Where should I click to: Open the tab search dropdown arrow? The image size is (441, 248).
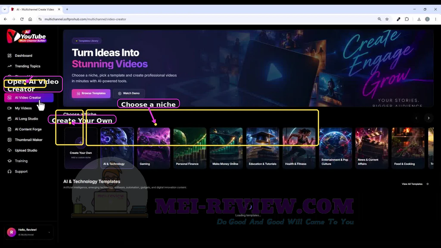tap(4, 9)
